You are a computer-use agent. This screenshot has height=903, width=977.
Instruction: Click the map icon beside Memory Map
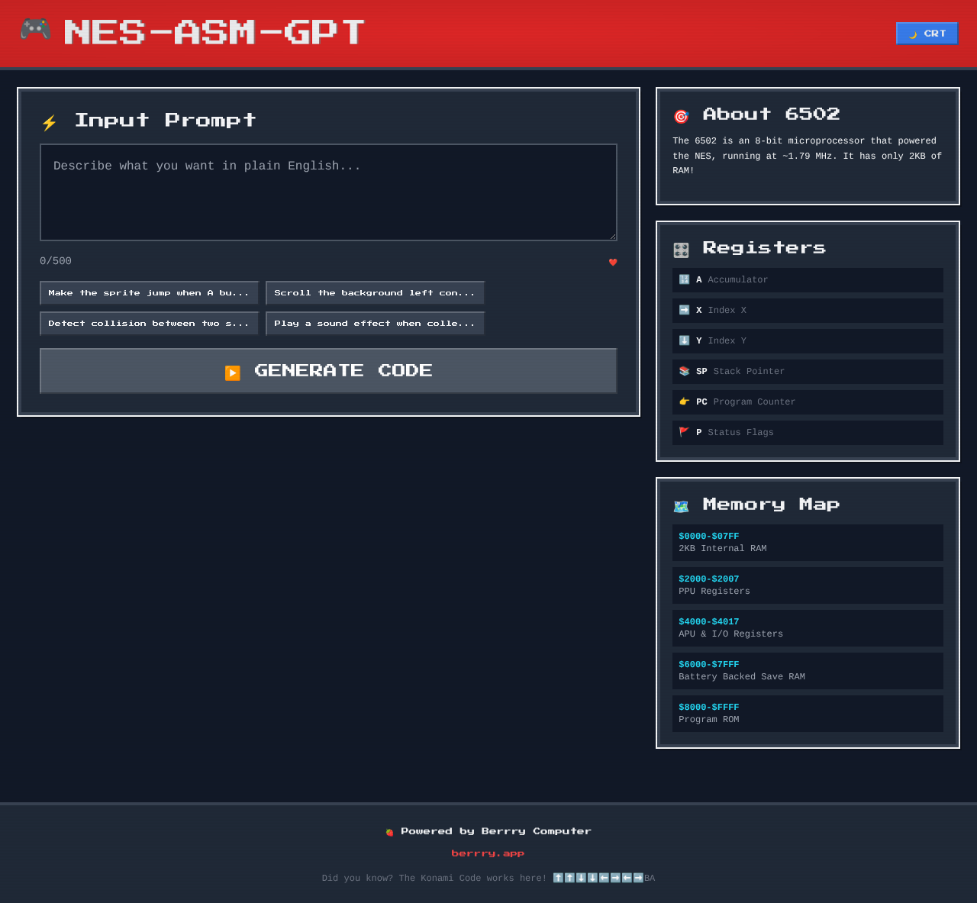(x=680, y=505)
